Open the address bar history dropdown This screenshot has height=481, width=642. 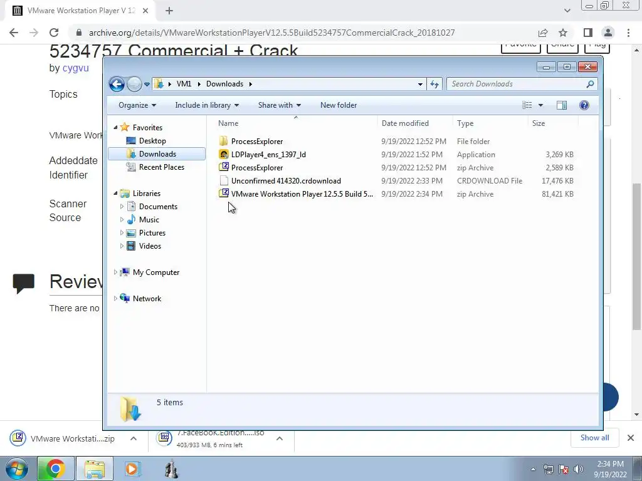pos(420,85)
